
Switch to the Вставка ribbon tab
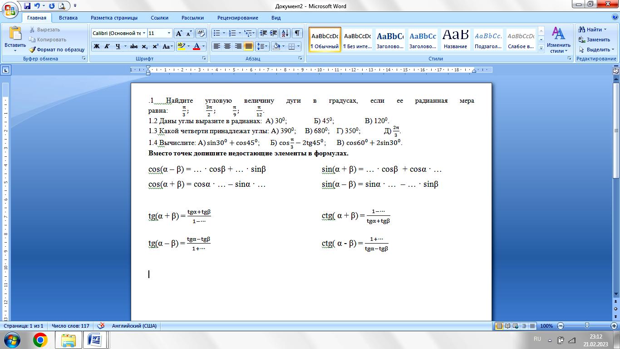[68, 18]
